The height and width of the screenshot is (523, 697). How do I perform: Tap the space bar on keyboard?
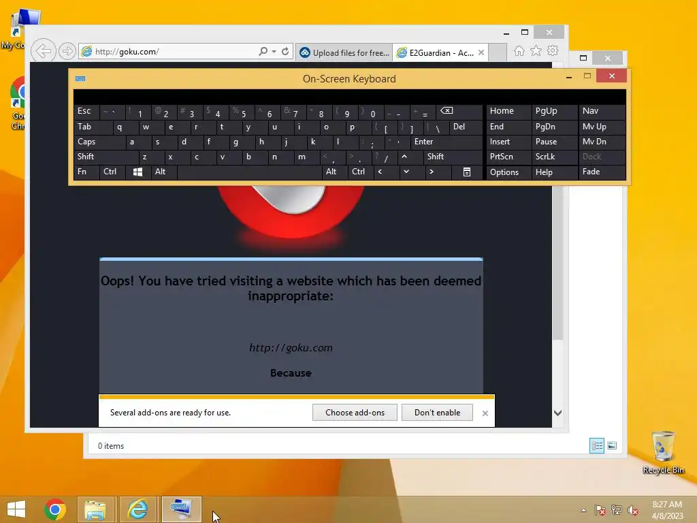(249, 172)
